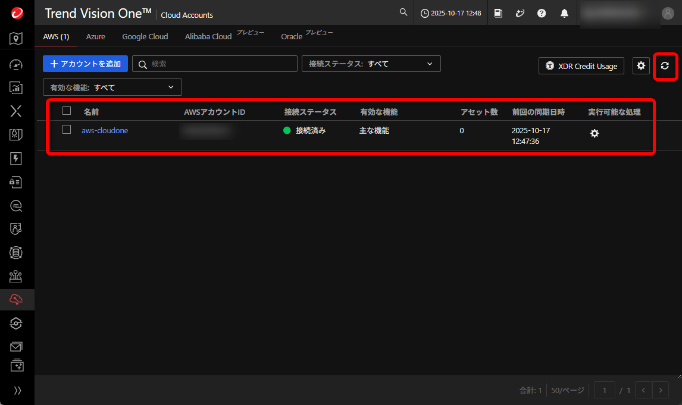Click the 有効な機能 column header
The height and width of the screenshot is (405, 682).
[x=379, y=112]
